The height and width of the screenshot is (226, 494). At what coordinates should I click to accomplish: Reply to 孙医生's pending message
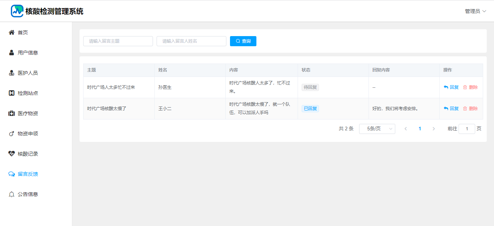(451, 87)
